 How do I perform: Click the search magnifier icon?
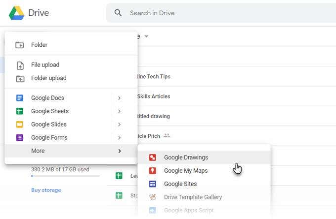118,13
